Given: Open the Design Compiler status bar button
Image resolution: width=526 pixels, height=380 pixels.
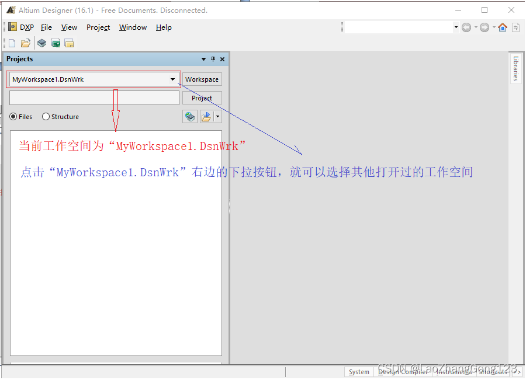Looking at the screenshot, I should click(x=403, y=372).
